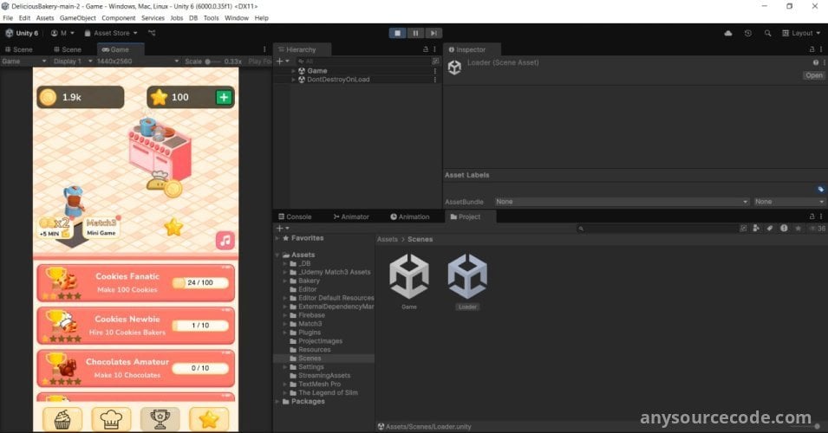
Task: Click the Open button in Inspector
Action: coord(813,75)
